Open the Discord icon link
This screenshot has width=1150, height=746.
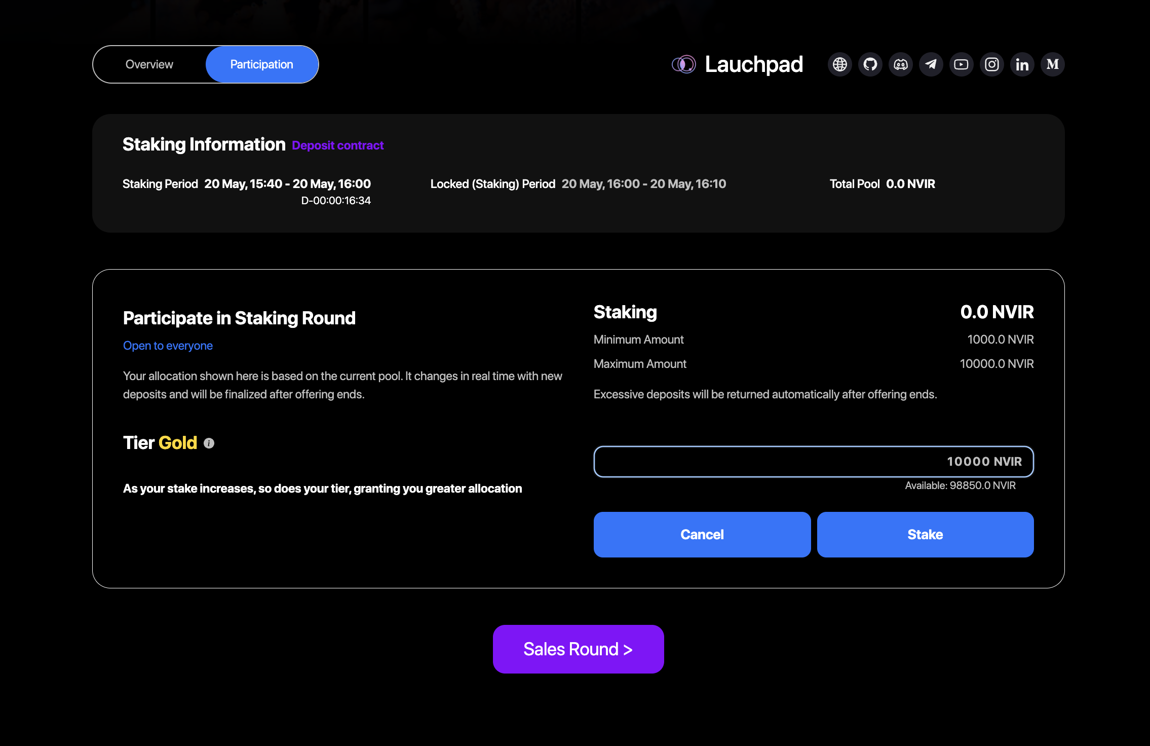(901, 64)
